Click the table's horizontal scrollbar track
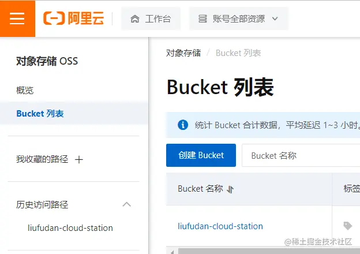Screen dimensions: 360x254 click(269, 251)
